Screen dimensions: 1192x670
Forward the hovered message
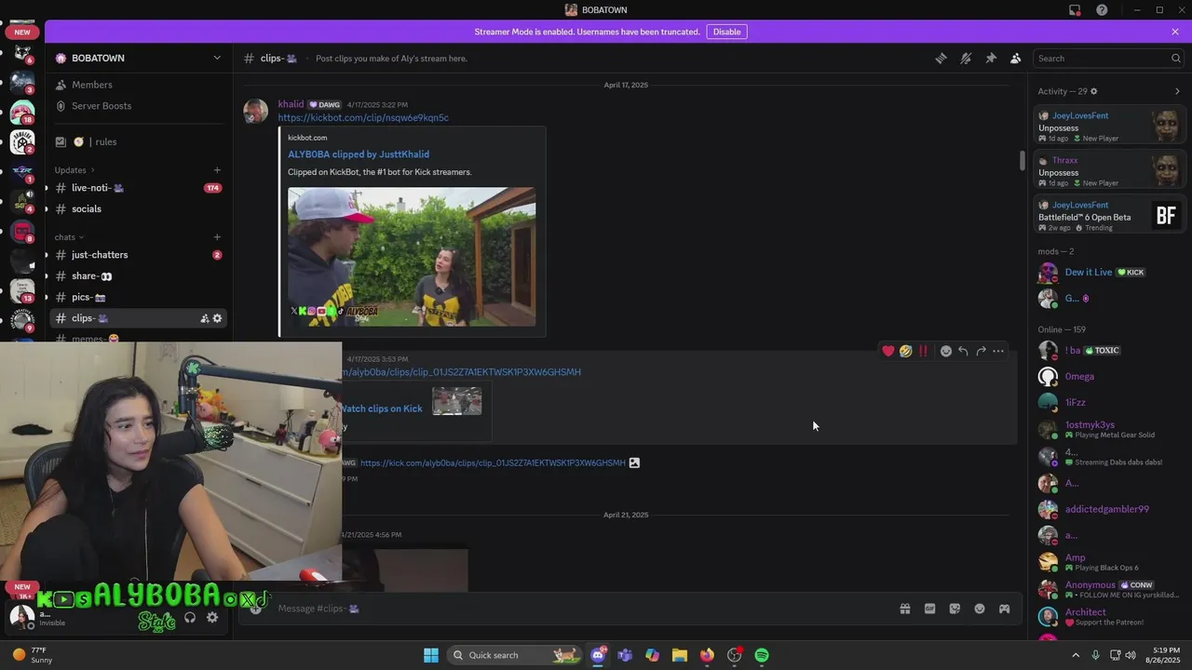pyautogui.click(x=981, y=351)
